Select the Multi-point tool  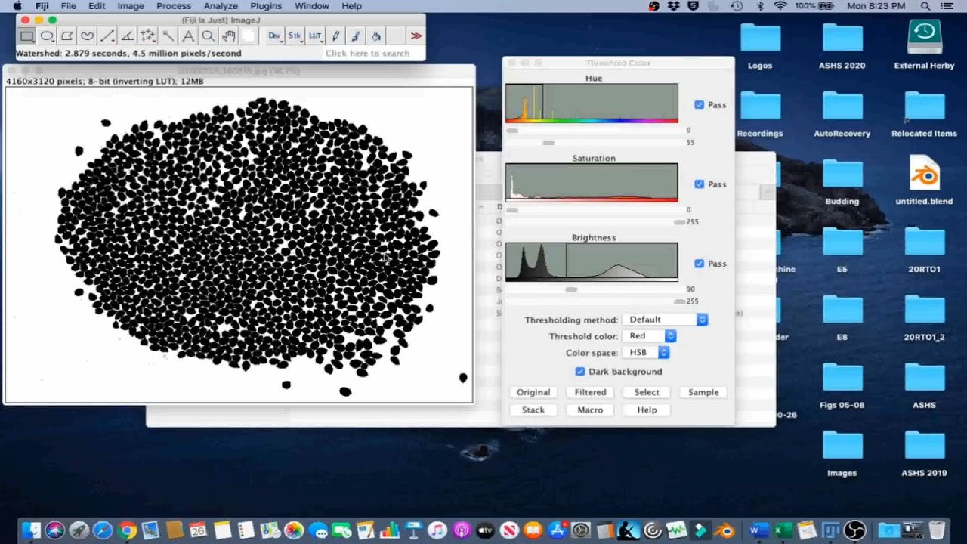coord(148,36)
